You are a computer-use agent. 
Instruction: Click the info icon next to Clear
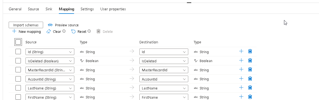coord(64,31)
